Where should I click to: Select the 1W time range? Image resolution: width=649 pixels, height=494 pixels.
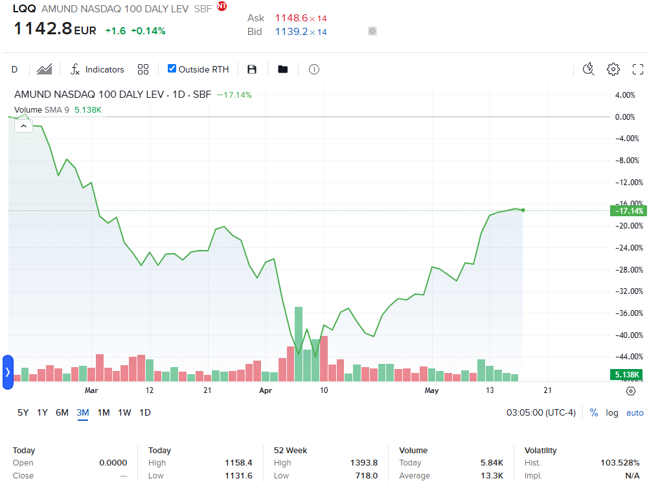pyautogui.click(x=124, y=412)
